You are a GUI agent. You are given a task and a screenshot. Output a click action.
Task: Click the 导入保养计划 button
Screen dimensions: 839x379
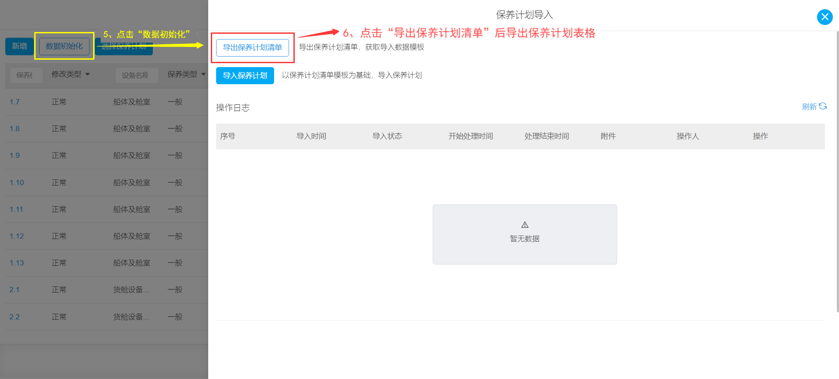245,75
